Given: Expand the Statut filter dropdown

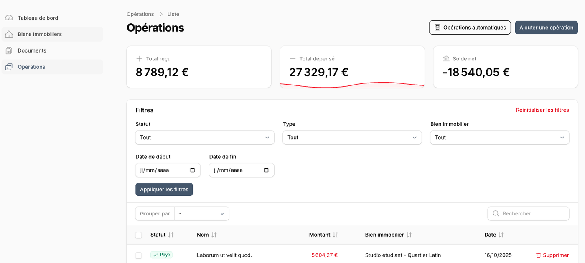Looking at the screenshot, I should coord(205,138).
